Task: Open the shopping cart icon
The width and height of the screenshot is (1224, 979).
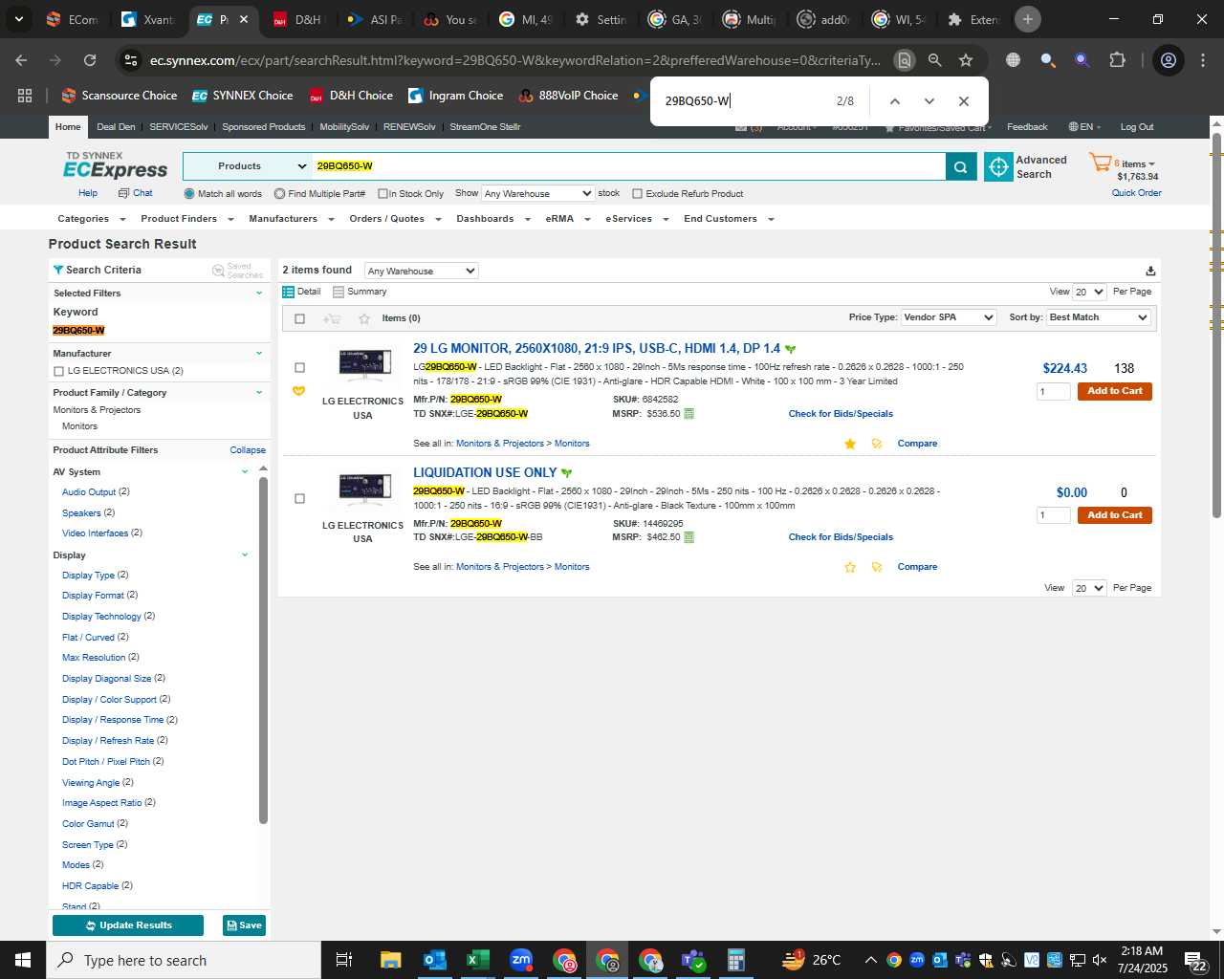Action: [1100, 163]
